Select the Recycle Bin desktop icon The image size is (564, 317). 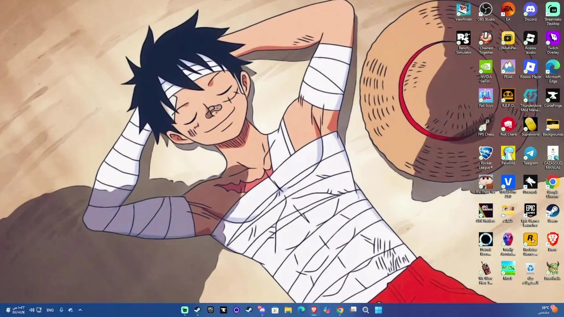point(531,273)
